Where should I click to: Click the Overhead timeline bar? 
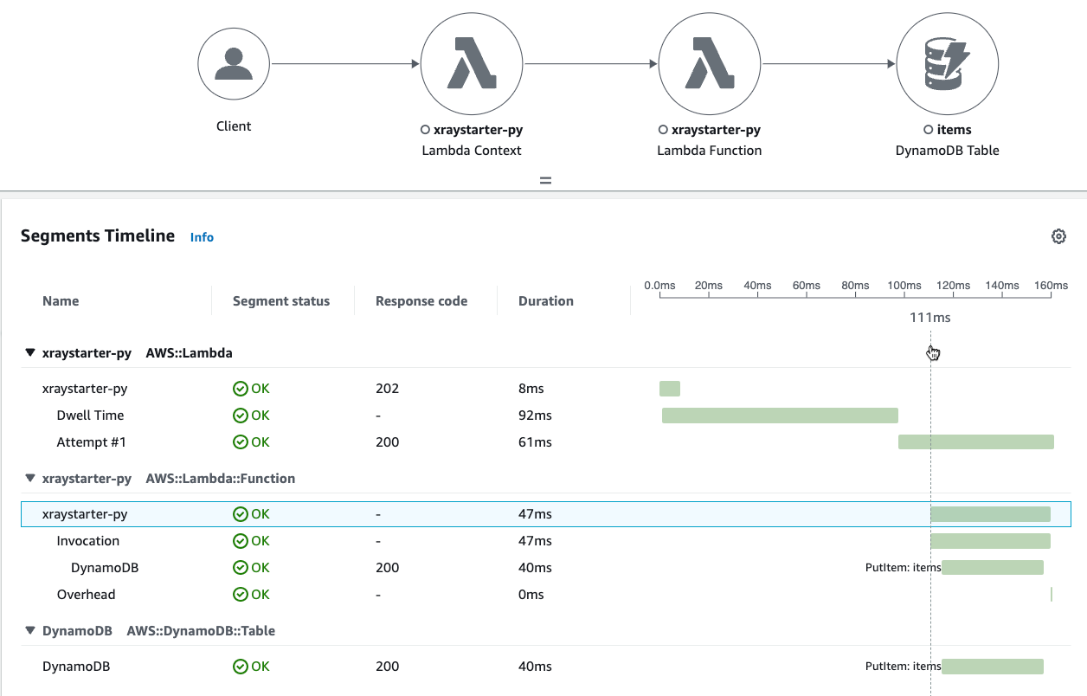[1052, 595]
